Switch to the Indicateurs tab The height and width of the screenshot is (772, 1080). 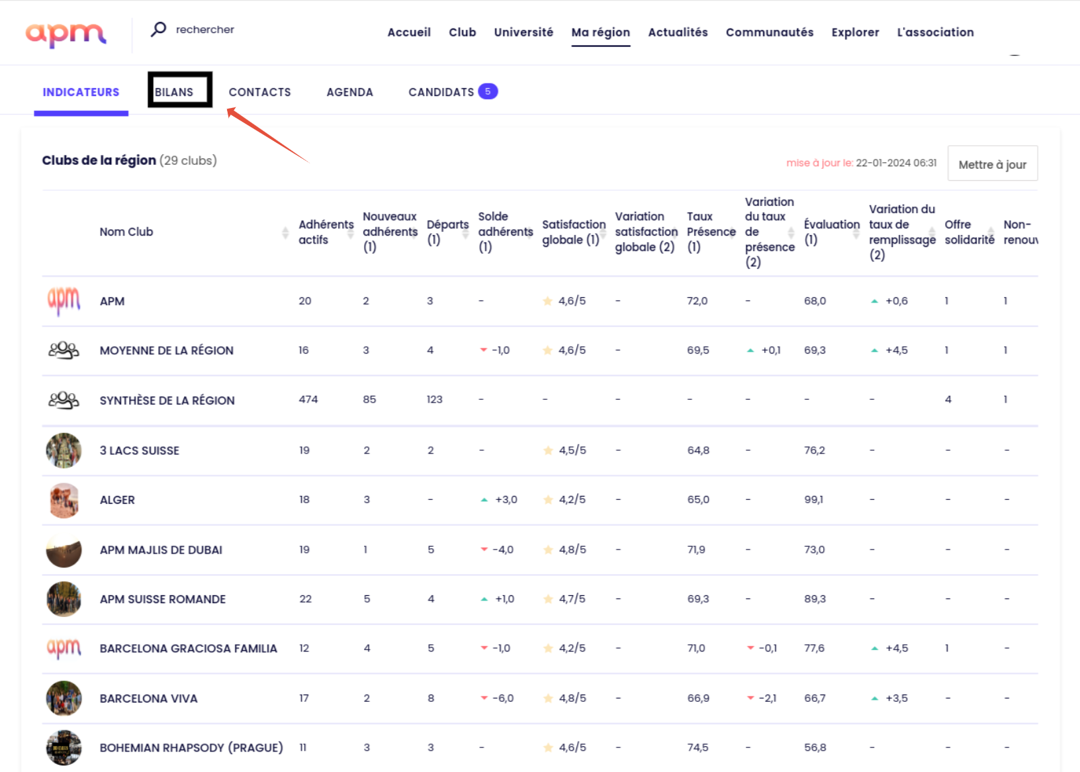pyautogui.click(x=81, y=92)
